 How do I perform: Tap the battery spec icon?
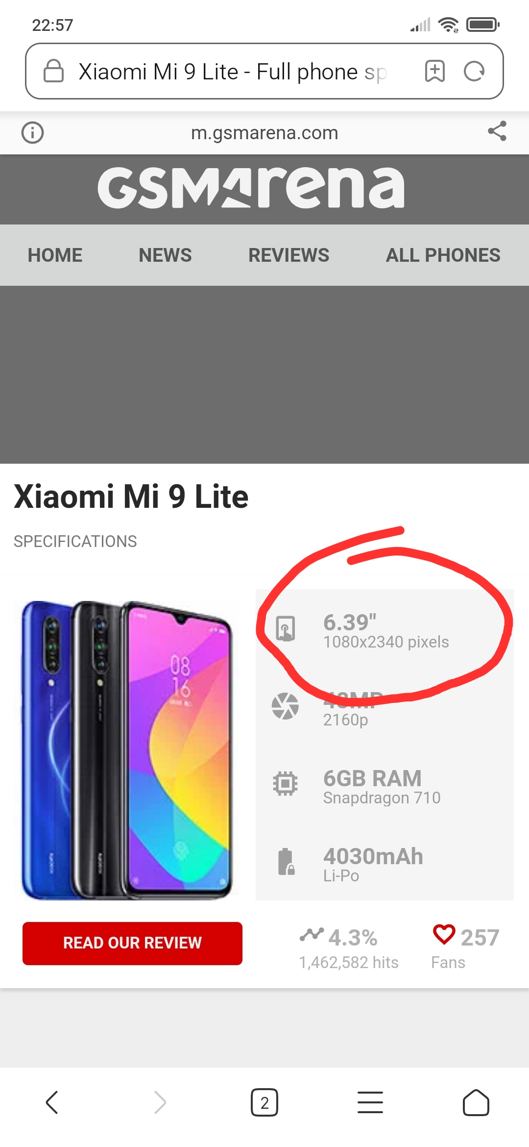[286, 862]
